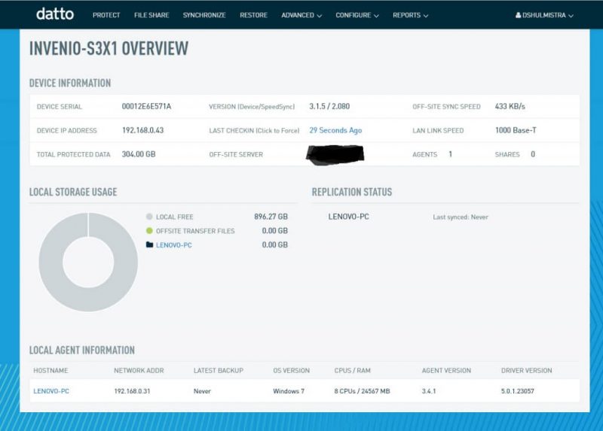
Task: Click the user profile icon
Action: coord(519,15)
